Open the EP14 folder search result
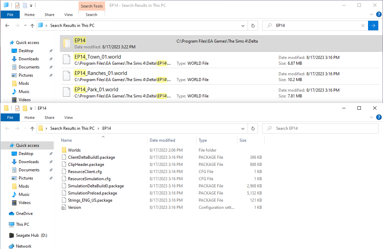This screenshot has width=383, height=249. 80,41
